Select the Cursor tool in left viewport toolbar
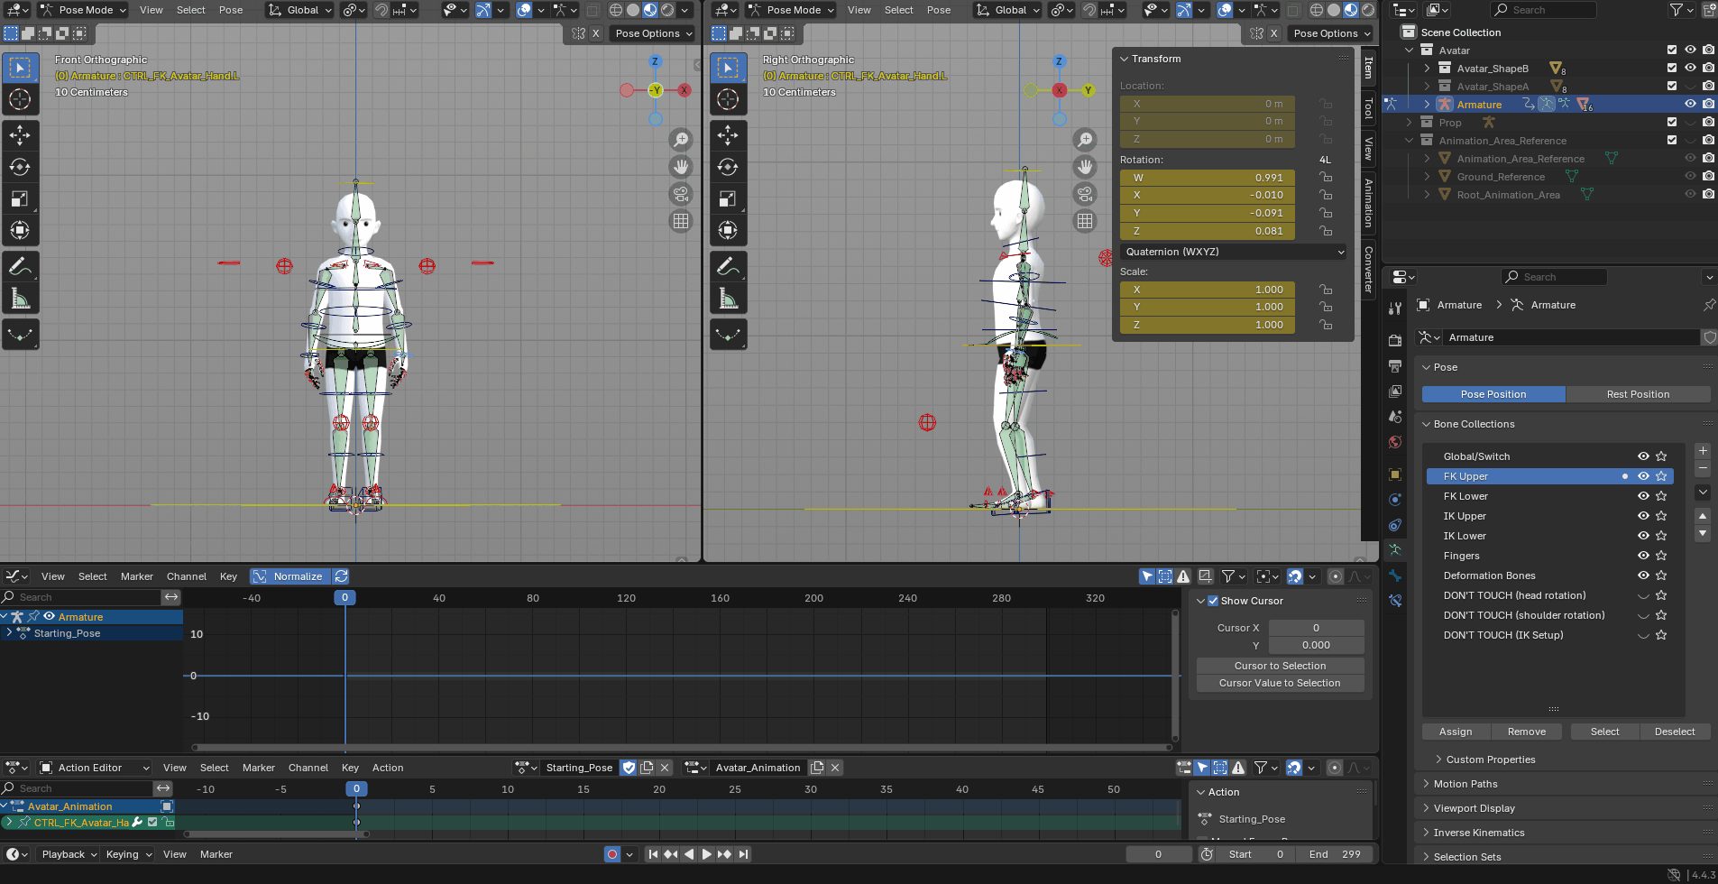The width and height of the screenshot is (1718, 884). click(20, 99)
